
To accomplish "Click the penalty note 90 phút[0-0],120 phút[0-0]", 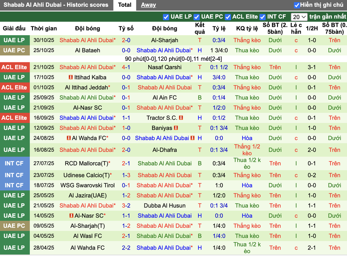I will tap(173, 59).
